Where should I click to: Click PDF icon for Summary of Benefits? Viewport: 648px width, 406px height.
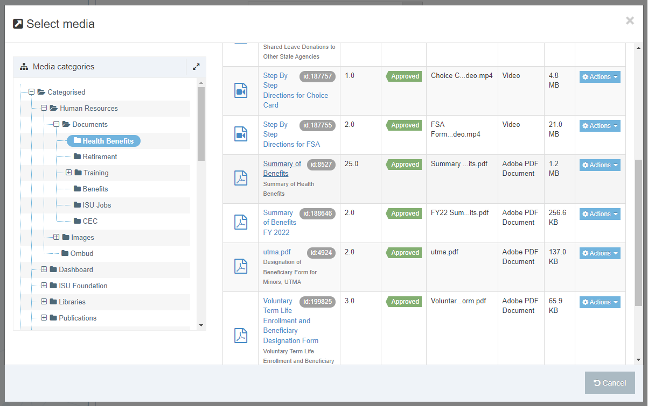point(241,179)
